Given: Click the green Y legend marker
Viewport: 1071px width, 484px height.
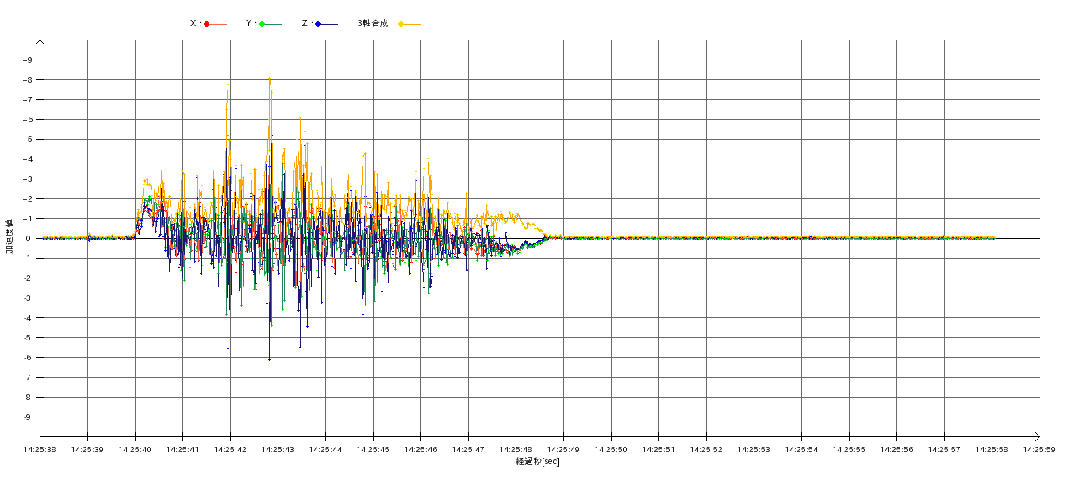Looking at the screenshot, I should (262, 24).
